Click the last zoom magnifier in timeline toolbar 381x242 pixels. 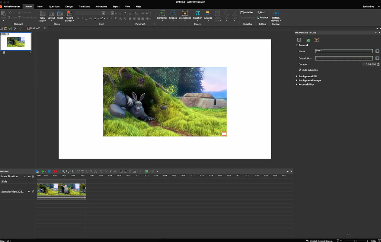tap(72, 171)
